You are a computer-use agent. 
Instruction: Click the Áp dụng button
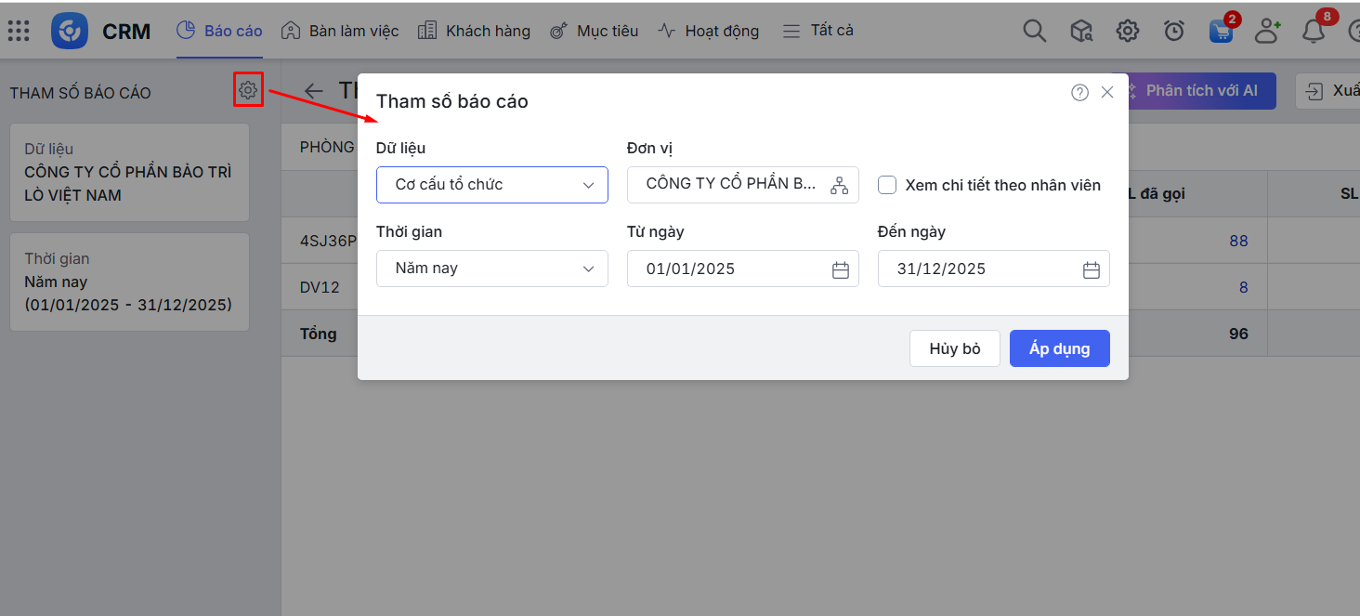click(x=1059, y=348)
